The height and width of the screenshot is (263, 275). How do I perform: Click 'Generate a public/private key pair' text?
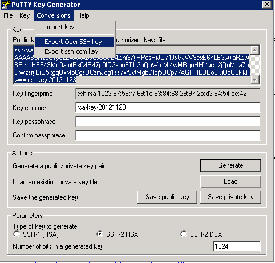pyautogui.click(x=59, y=166)
